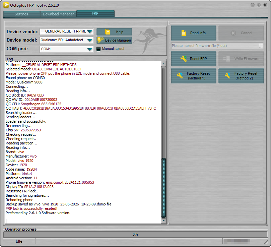Click the 'Display ID: SP1A.210812.003' line
The width and height of the screenshot is (271, 247).
click(x=29, y=187)
